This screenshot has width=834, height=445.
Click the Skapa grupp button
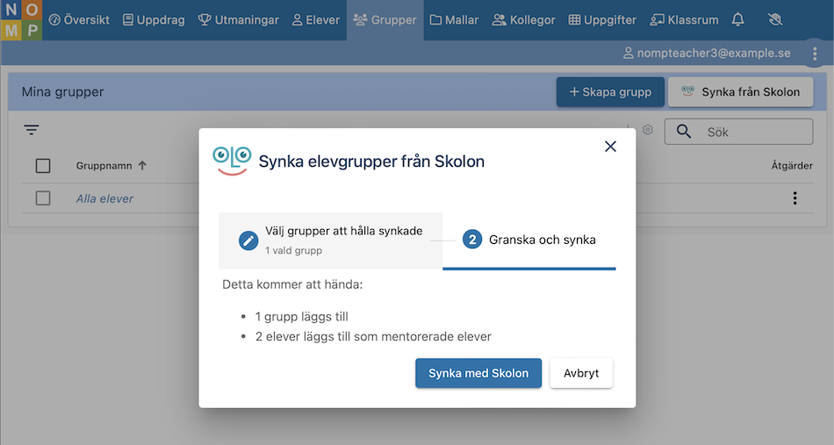pos(610,92)
